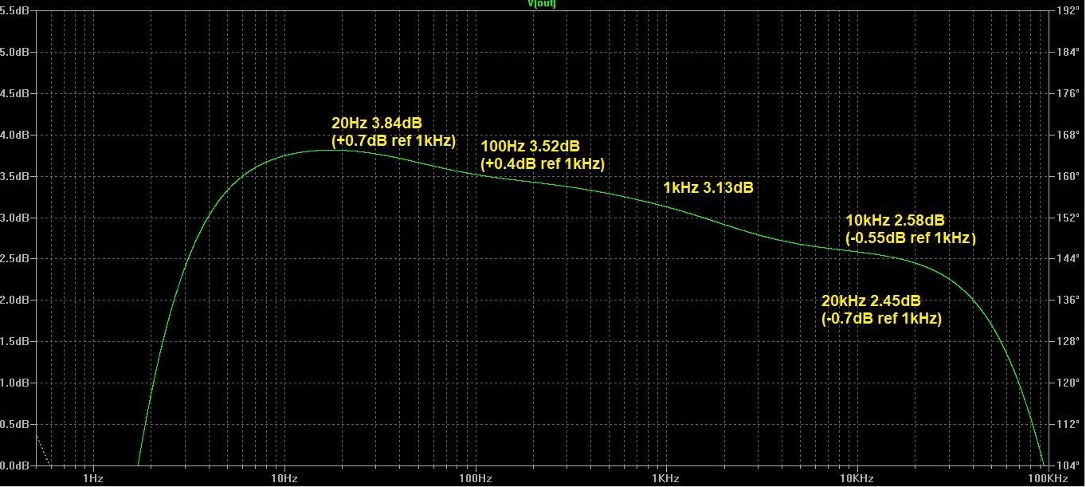Select the '100Hz 3.52dB' annotation
The height and width of the screenshot is (487, 1086).
pos(530,147)
